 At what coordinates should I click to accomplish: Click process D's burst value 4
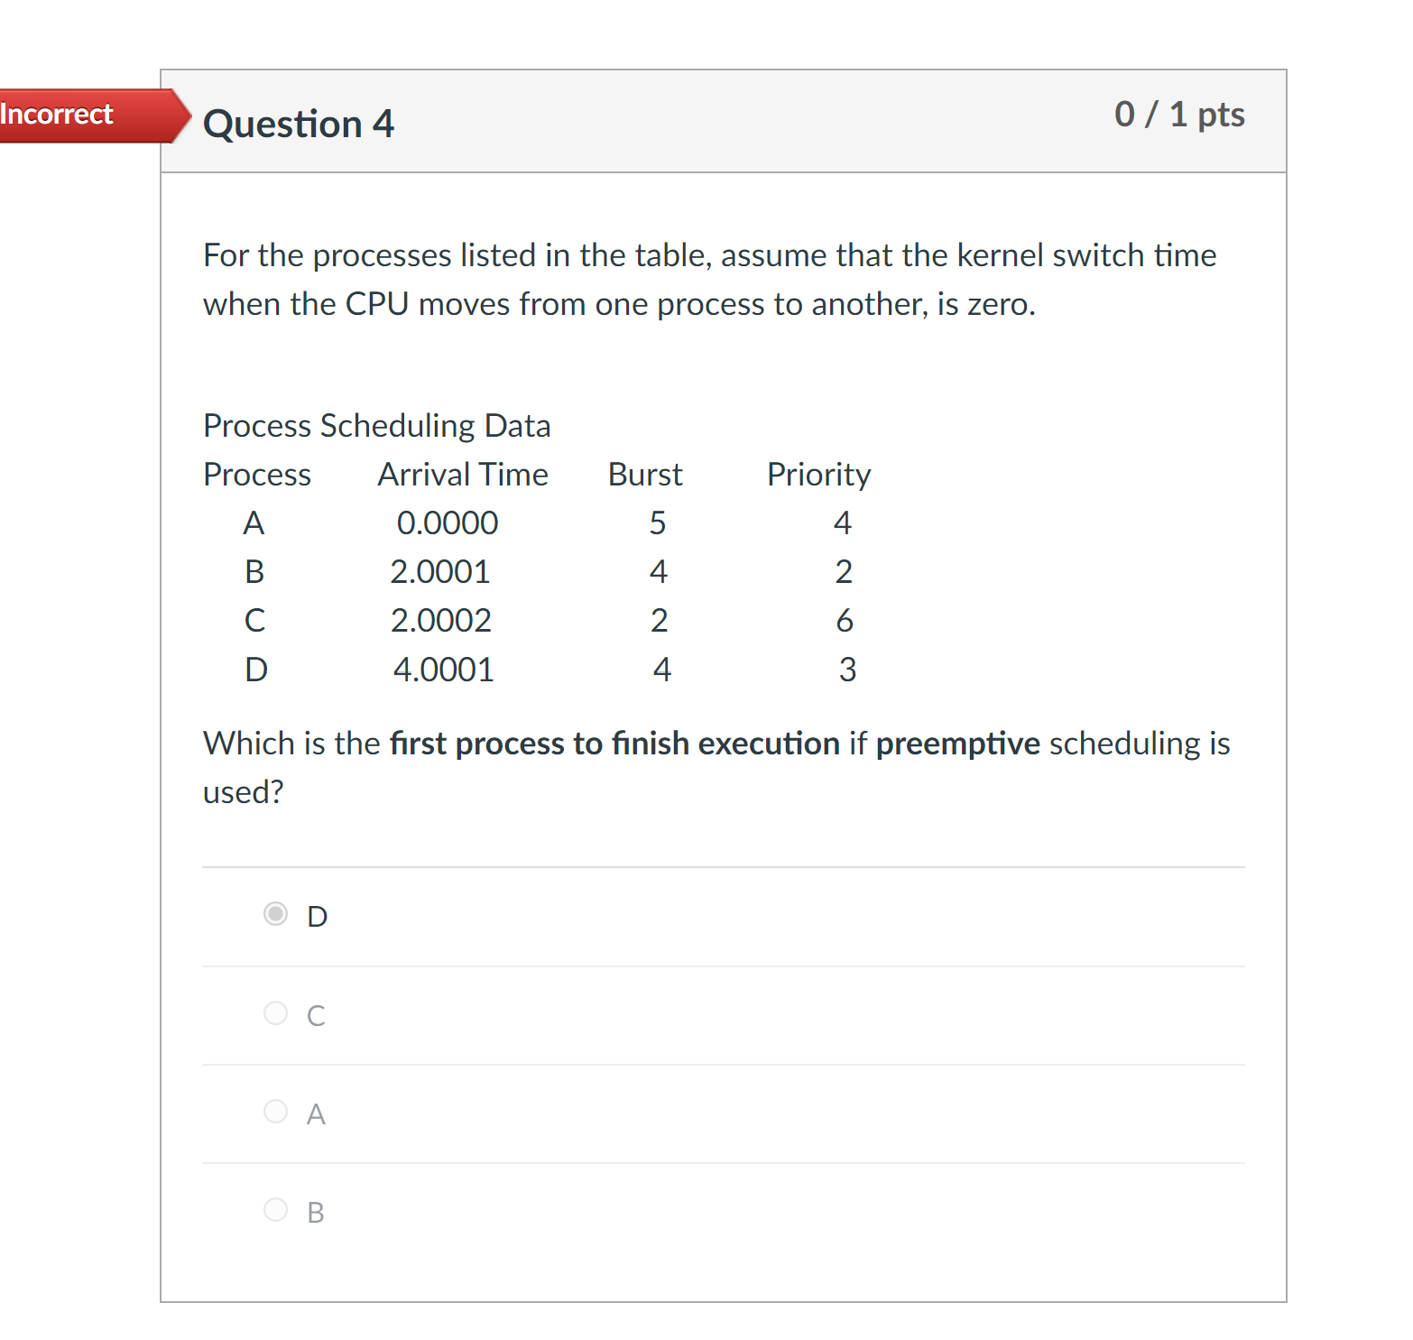(662, 669)
